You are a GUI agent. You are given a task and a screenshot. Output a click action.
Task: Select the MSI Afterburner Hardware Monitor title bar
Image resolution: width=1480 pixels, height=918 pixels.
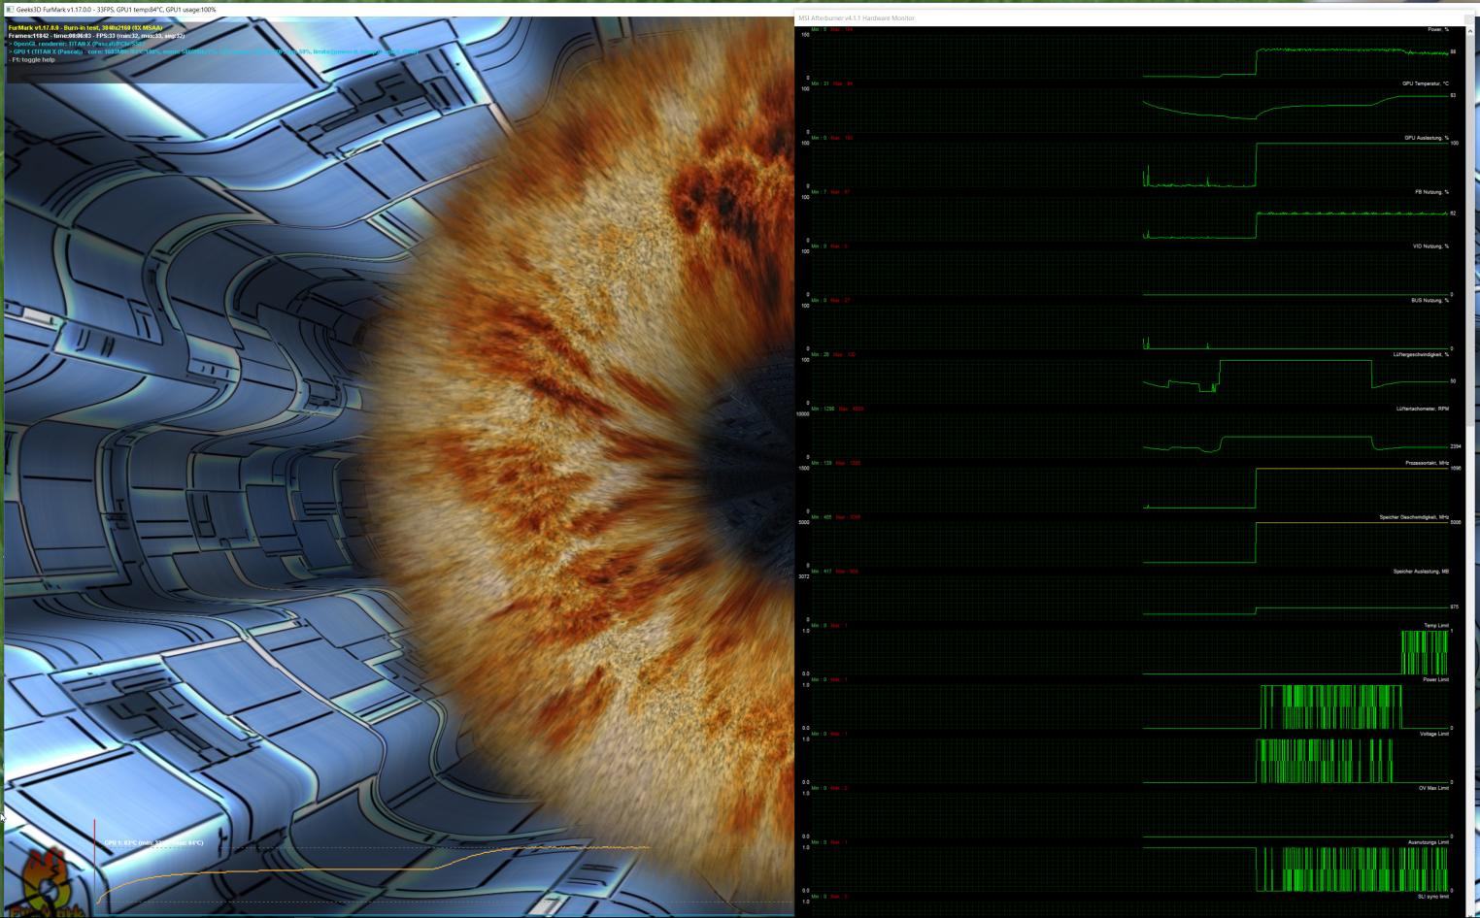pyautogui.click(x=1136, y=17)
